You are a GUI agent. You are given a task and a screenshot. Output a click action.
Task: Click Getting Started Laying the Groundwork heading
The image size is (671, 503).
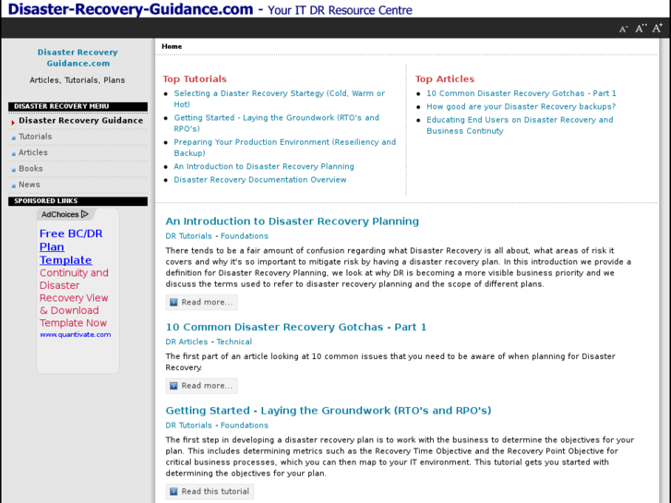tap(329, 411)
